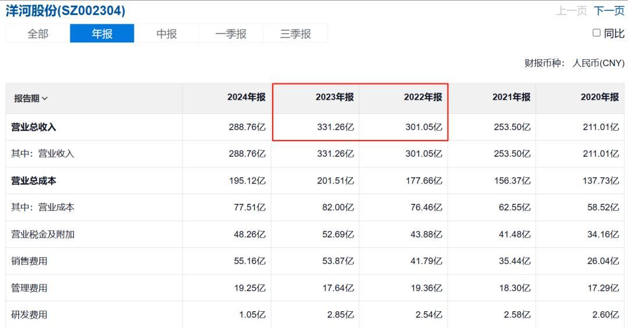Select the 管理费用 row label
The height and width of the screenshot is (328, 628).
click(x=29, y=288)
